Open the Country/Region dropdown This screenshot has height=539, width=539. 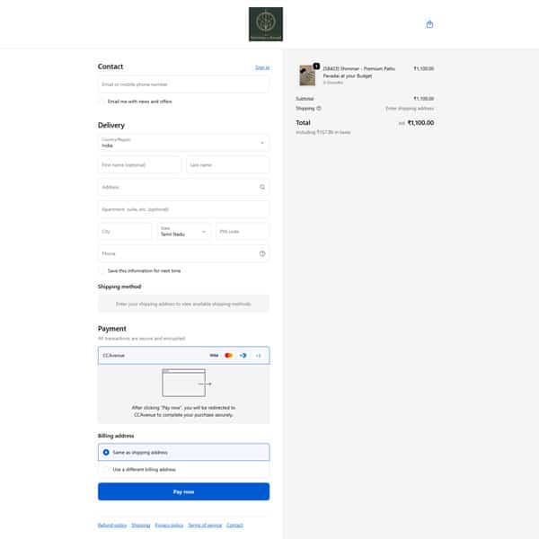(x=183, y=143)
